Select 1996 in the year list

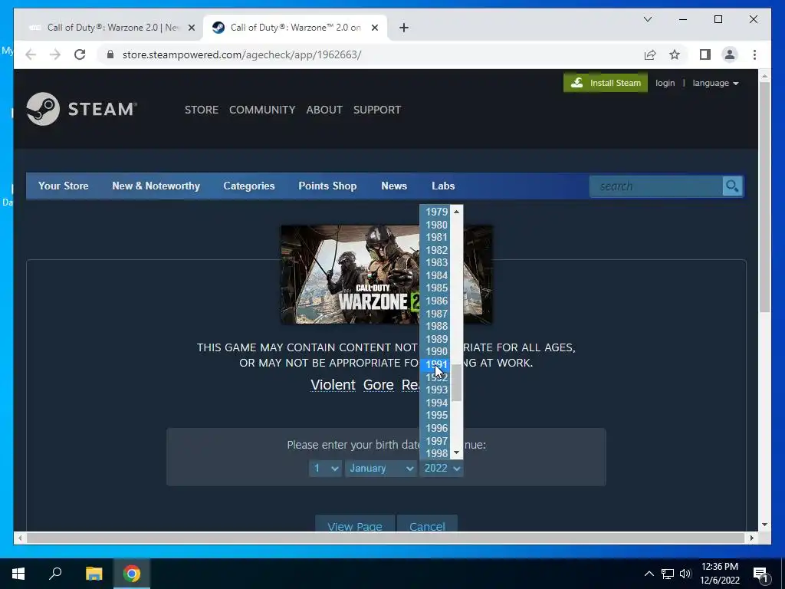coord(436,428)
